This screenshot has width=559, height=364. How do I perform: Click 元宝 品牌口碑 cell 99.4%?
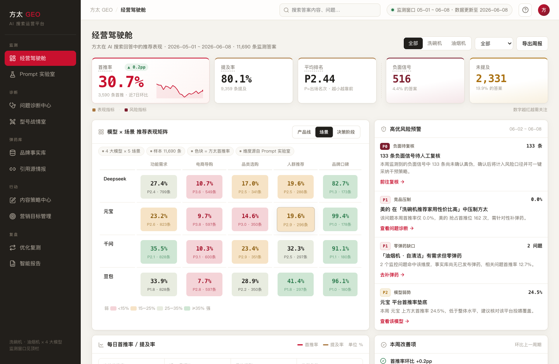click(x=340, y=220)
